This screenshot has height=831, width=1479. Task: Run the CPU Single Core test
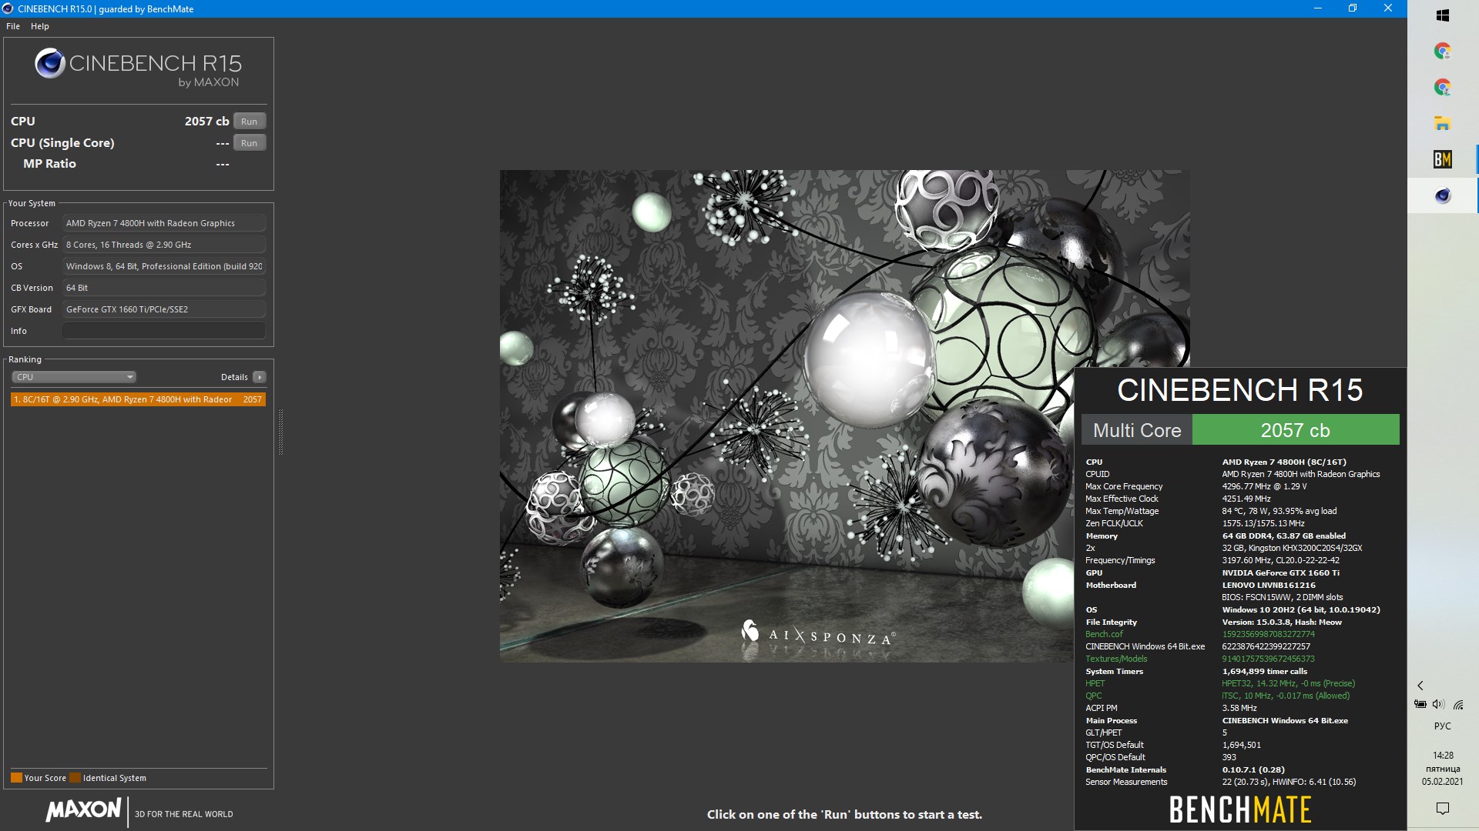[x=250, y=143]
